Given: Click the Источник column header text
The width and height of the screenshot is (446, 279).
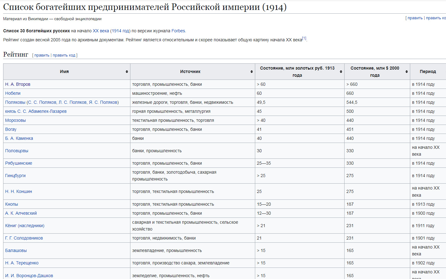Looking at the screenshot, I should coord(190,71).
